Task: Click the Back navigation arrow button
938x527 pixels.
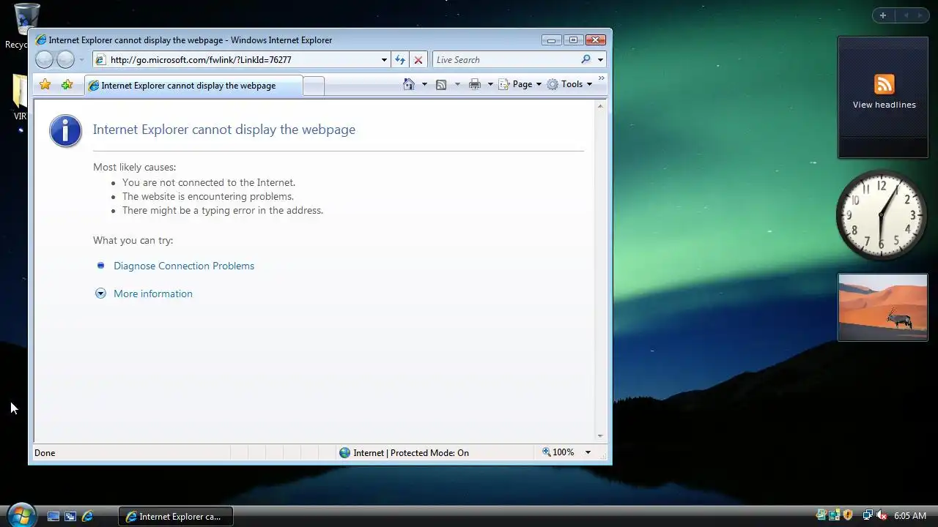Action: 44,60
